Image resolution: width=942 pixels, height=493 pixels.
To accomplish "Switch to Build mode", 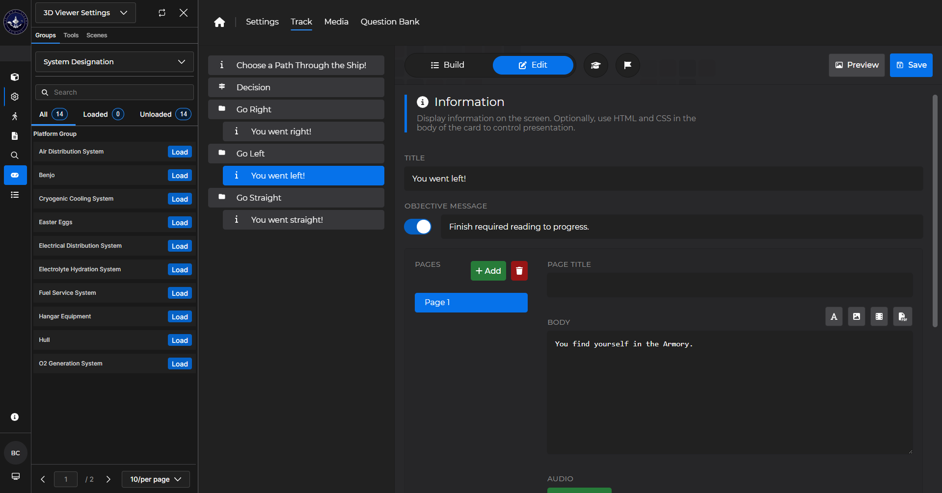I will (448, 65).
